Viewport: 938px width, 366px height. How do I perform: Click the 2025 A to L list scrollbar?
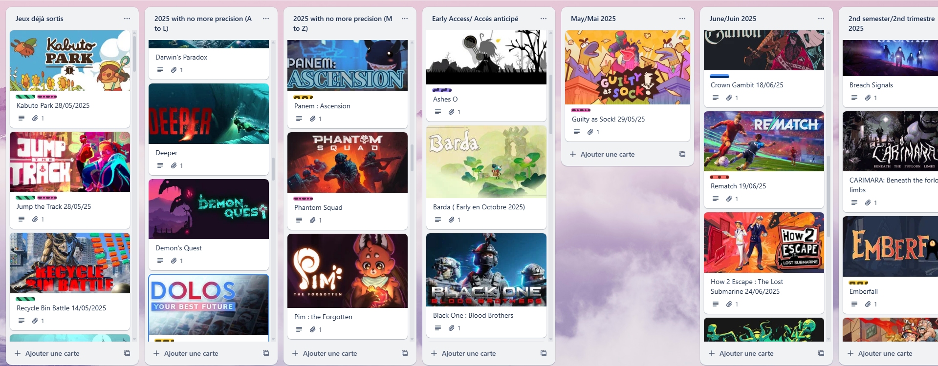[x=273, y=168]
